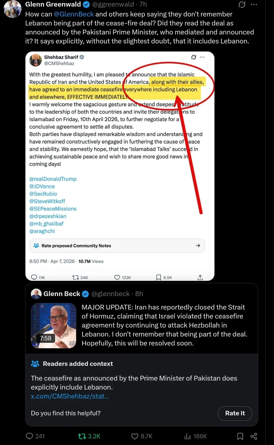
Task: Expand Rate proposed Community Notes arrow
Action: click(198, 245)
